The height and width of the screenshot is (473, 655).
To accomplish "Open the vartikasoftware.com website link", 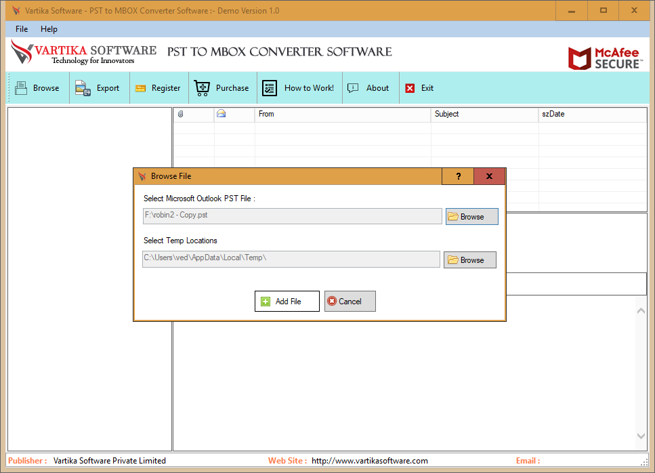I will point(370,461).
